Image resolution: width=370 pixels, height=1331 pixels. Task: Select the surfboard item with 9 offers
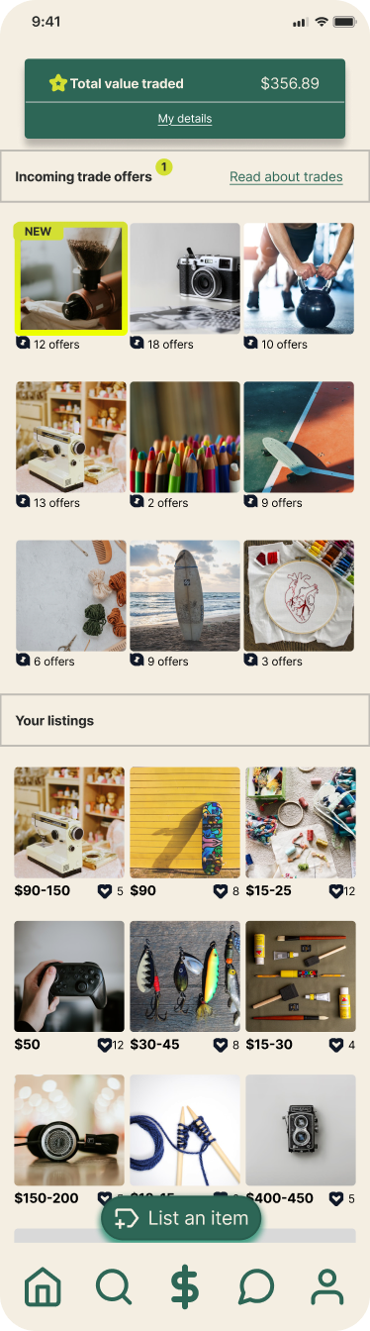185,595
